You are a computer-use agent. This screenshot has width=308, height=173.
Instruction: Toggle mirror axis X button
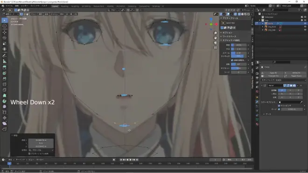[282, 90]
